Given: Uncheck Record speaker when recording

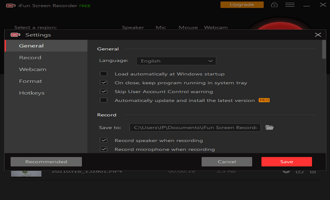Looking at the screenshot, I should (x=103, y=140).
